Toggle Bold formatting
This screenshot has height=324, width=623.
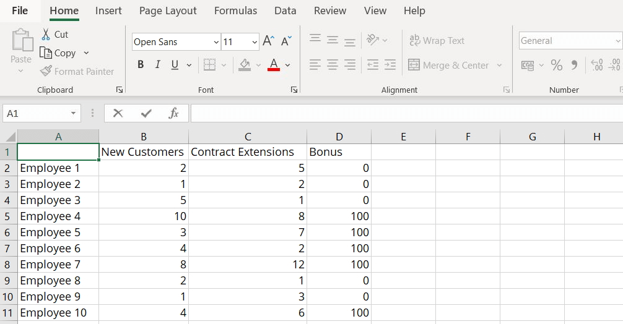pyautogui.click(x=140, y=65)
